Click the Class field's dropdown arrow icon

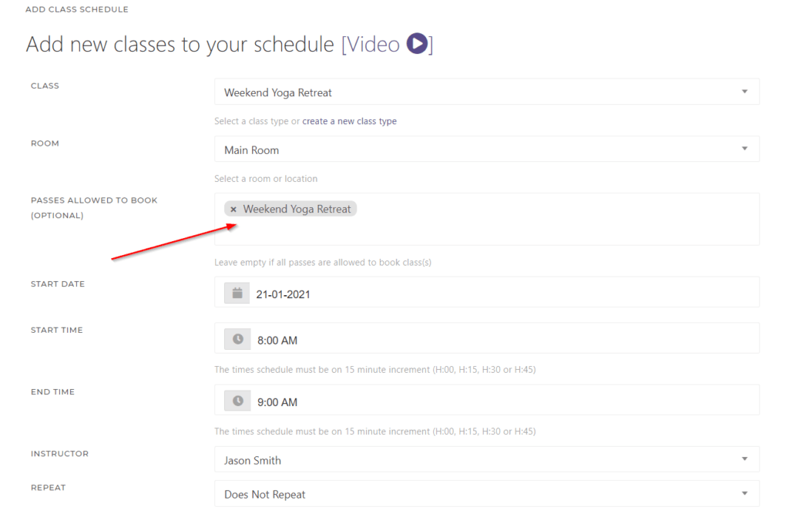745,91
